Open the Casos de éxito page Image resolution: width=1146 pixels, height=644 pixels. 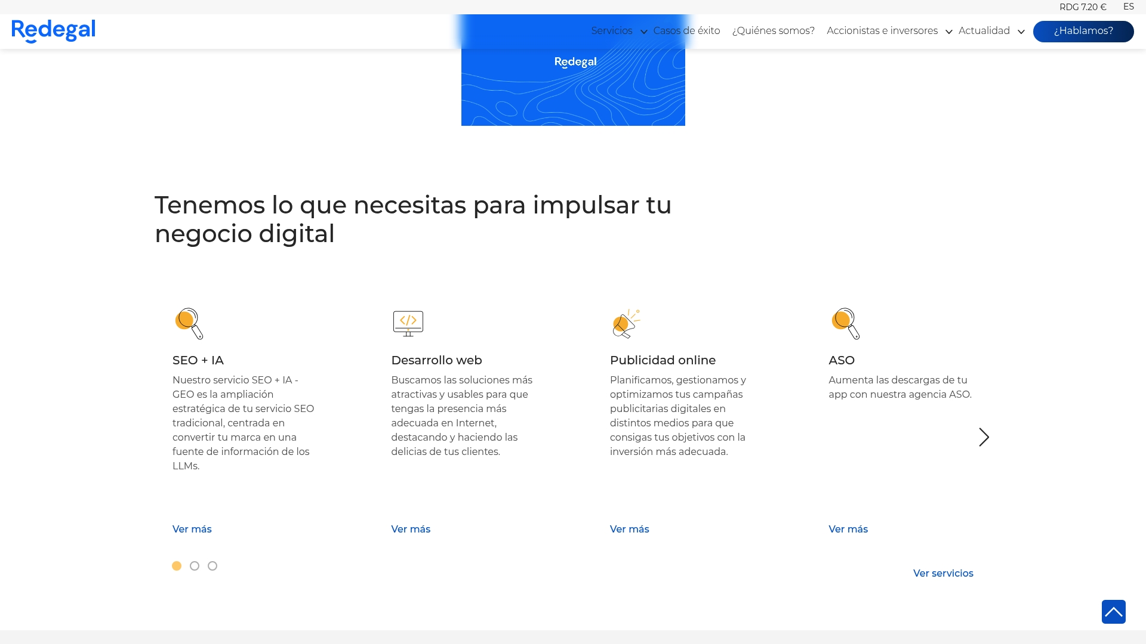pos(686,31)
